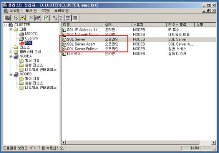Select the MSDTC group in tree
The height and width of the screenshot is (153, 219).
(x=31, y=34)
